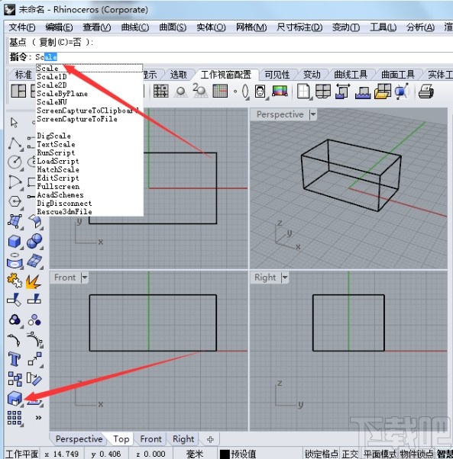This screenshot has width=453, height=459.
Task: Open the 实体(O) menu
Action: 211,27
